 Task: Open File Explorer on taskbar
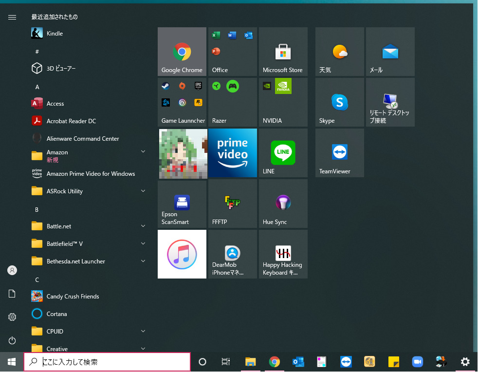tap(250, 362)
